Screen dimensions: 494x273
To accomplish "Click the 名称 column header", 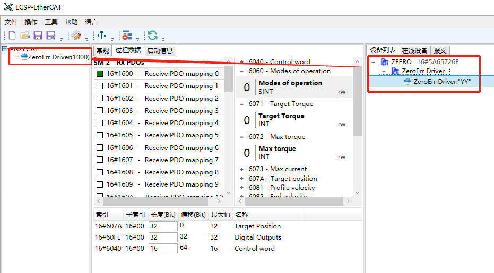I will pos(268,215).
